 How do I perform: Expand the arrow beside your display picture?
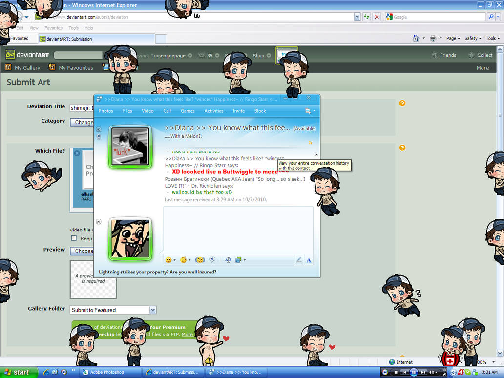point(99,221)
